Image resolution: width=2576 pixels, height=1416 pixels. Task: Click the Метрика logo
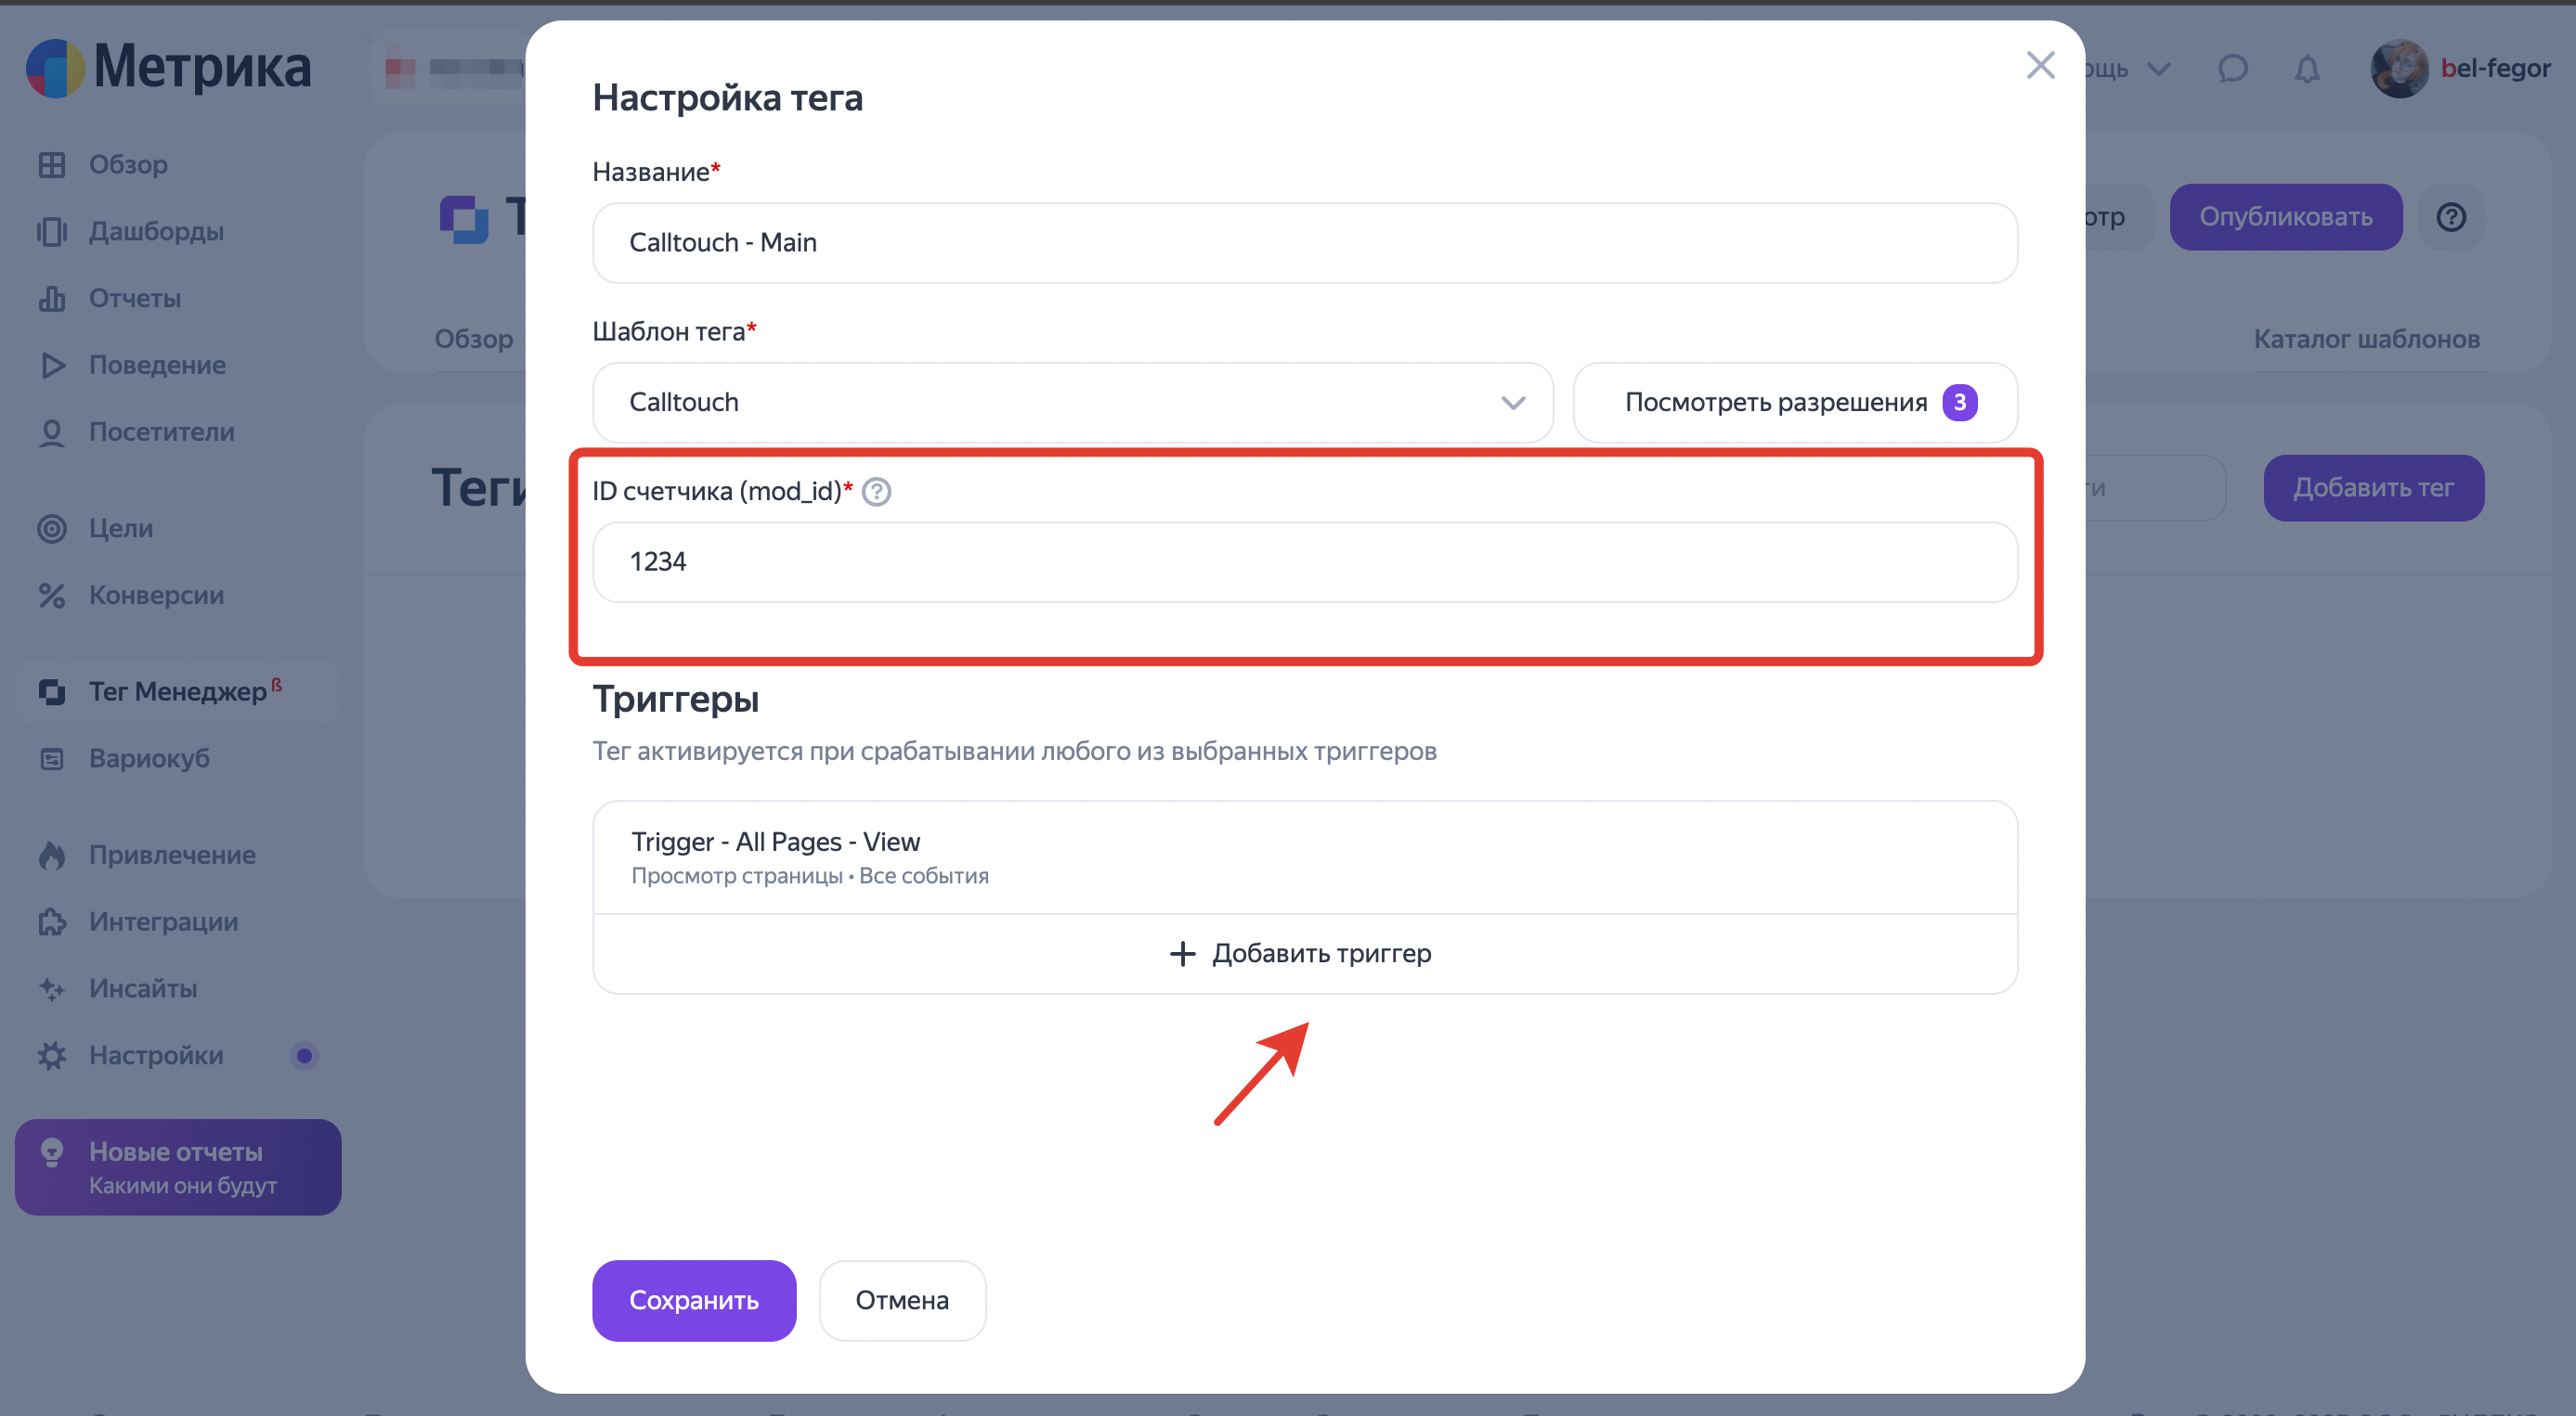(168, 68)
